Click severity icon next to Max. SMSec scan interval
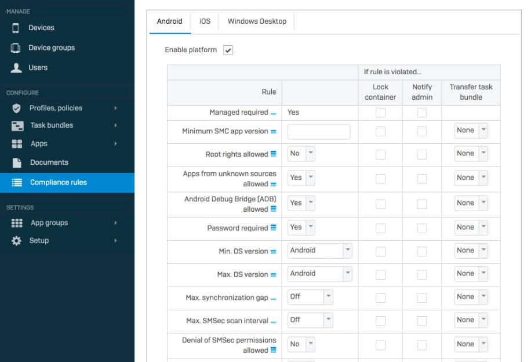This screenshot has height=362, width=531. point(273,323)
